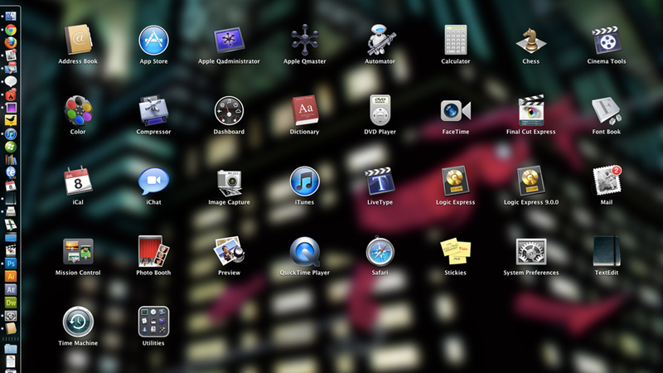
Task: Open Font Book
Action: (607, 111)
